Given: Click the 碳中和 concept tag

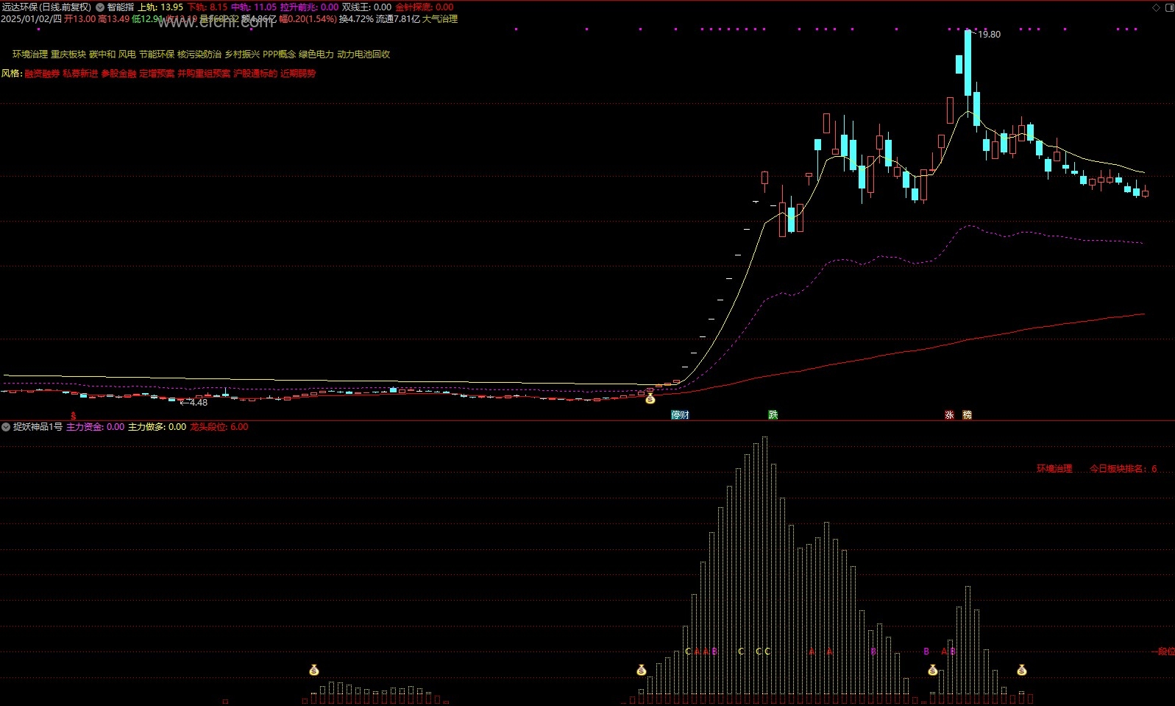Looking at the screenshot, I should [102, 54].
